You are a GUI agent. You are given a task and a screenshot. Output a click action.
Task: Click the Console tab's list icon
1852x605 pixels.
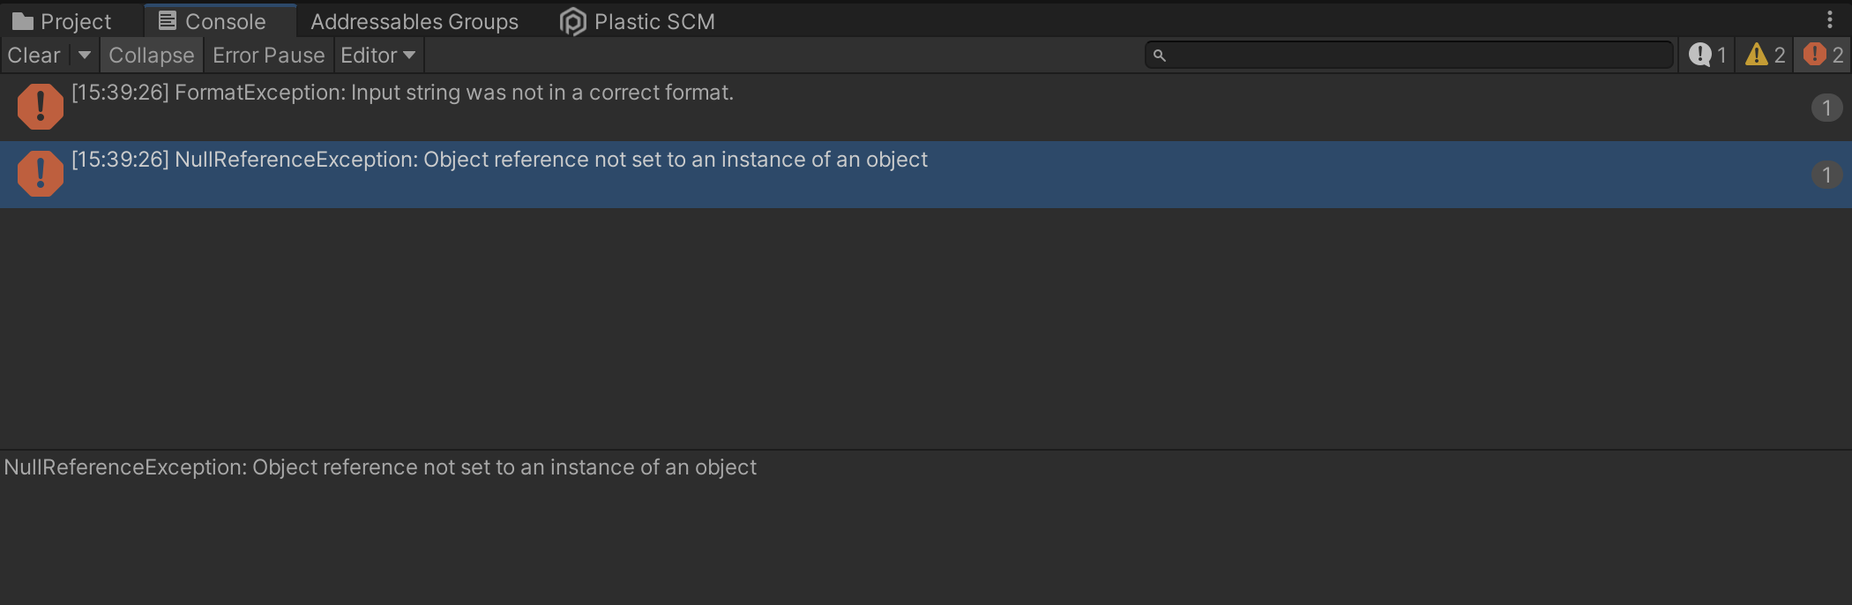167,20
